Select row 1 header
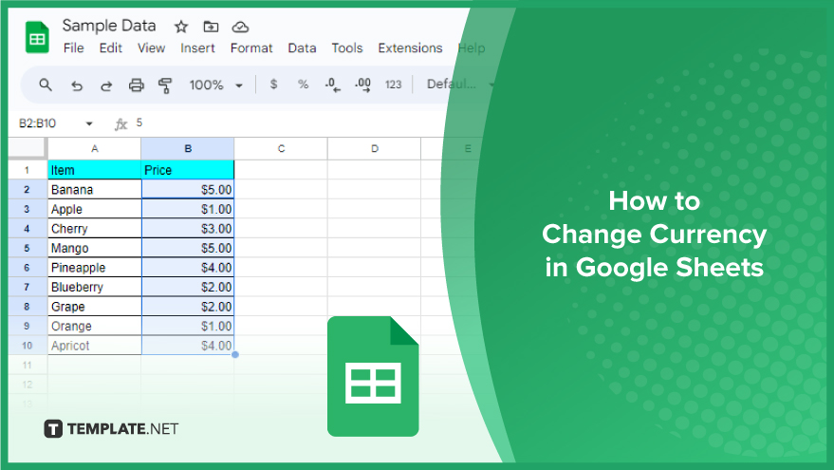 (x=28, y=170)
